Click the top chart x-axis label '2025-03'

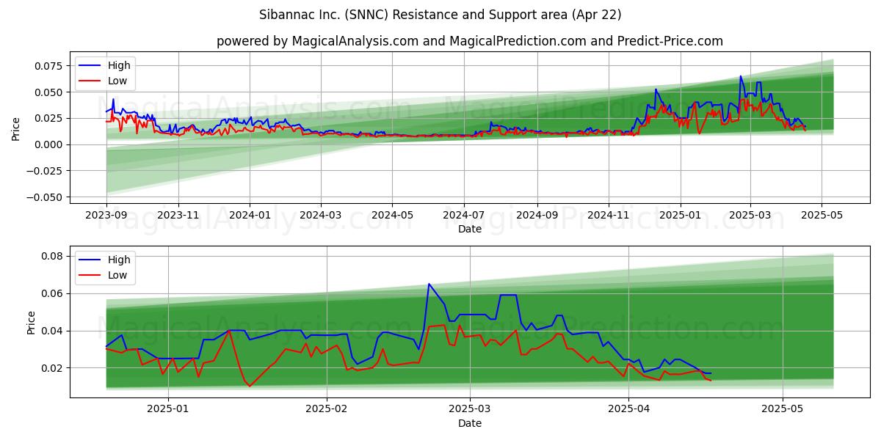[750, 215]
